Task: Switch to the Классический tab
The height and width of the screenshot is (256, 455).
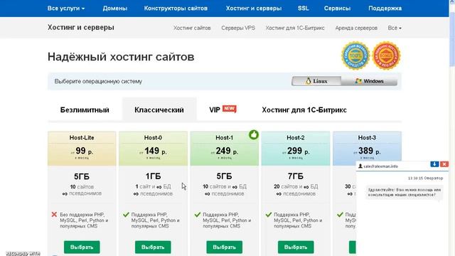Action: click(159, 110)
